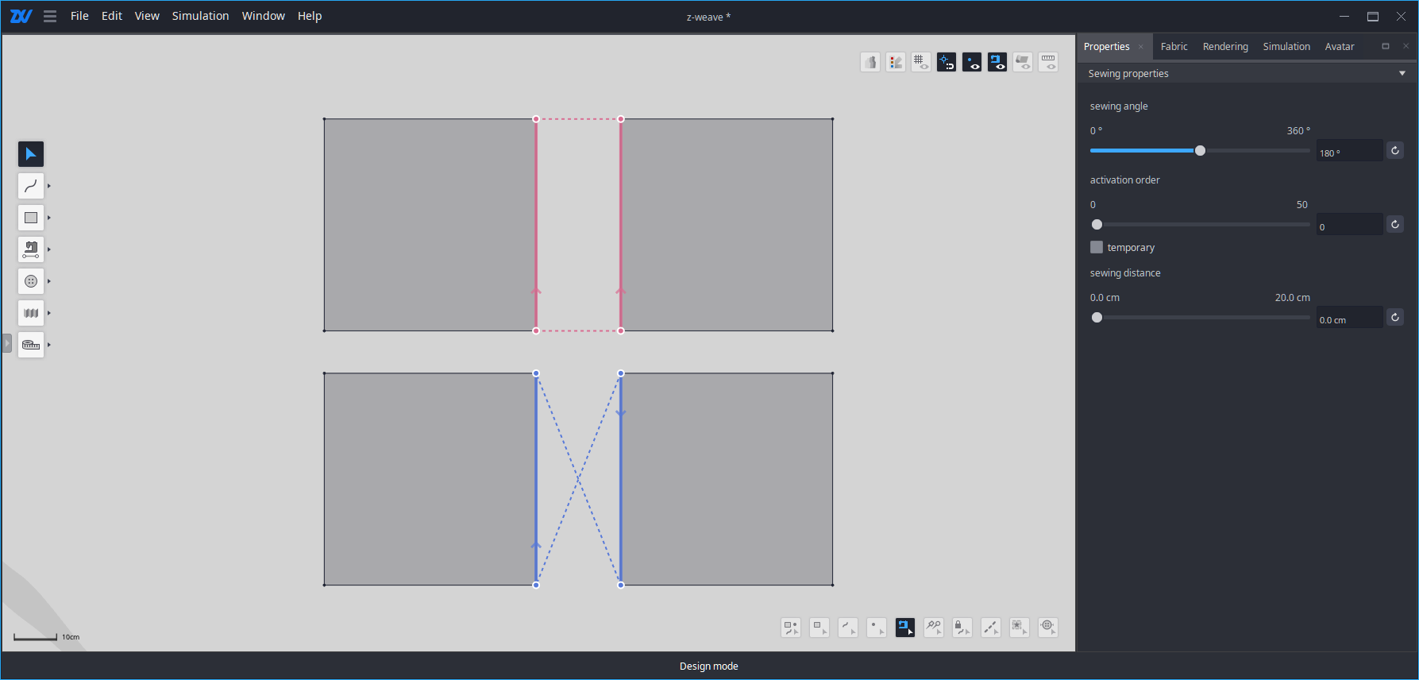Toggle point visibility eye button

pos(972,62)
